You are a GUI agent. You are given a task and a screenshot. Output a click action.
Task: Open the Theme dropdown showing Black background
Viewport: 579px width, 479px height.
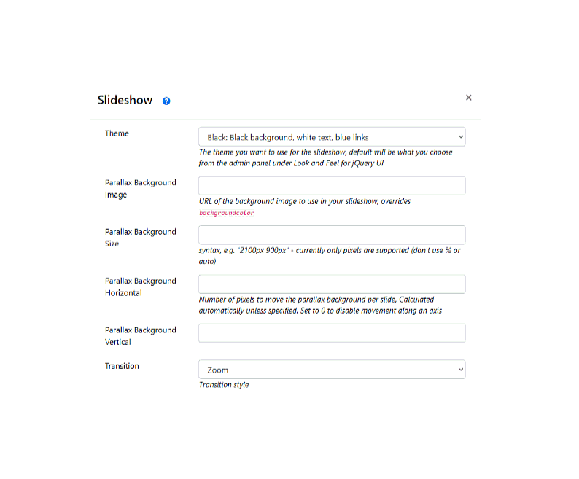(332, 137)
